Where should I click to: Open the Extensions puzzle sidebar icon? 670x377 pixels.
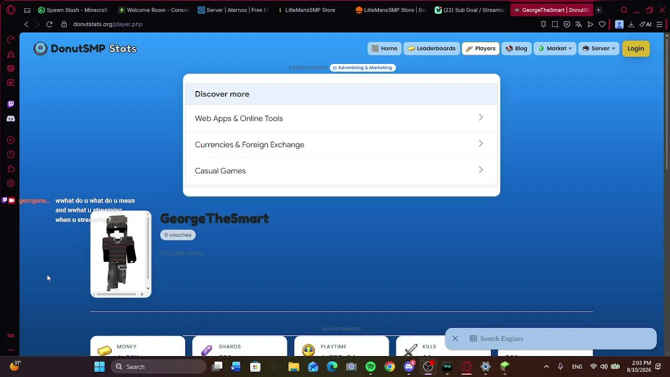10,169
